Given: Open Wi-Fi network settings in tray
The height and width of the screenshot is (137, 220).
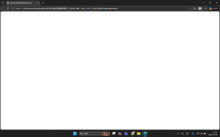Looking at the screenshot, I should tap(198, 133).
